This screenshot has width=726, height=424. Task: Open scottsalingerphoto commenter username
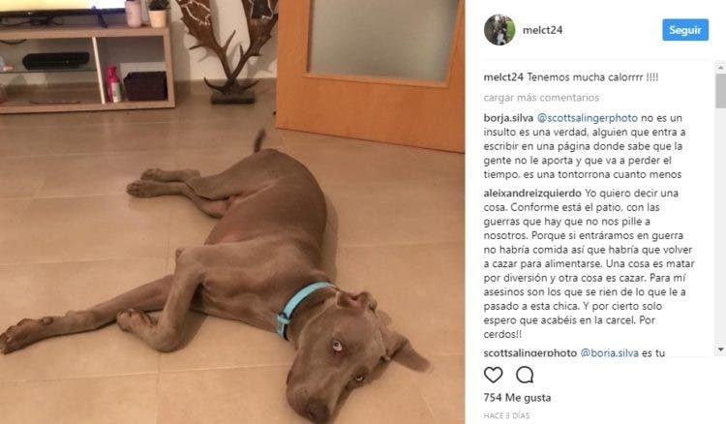(x=530, y=352)
